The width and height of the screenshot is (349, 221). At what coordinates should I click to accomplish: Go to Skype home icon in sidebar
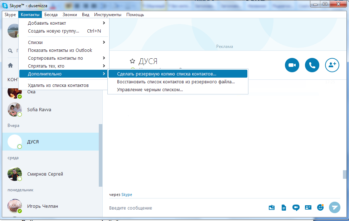[10, 65]
